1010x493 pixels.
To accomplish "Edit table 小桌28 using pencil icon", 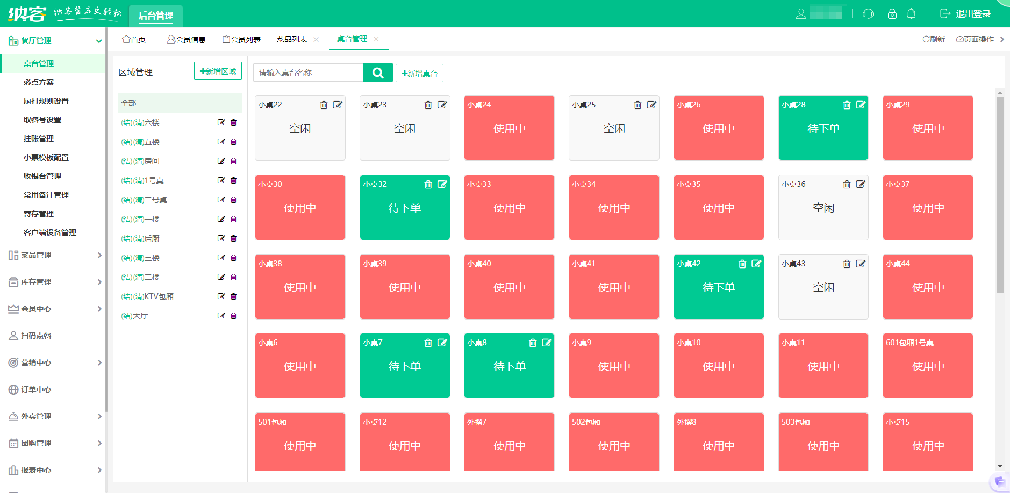I will tap(861, 105).
